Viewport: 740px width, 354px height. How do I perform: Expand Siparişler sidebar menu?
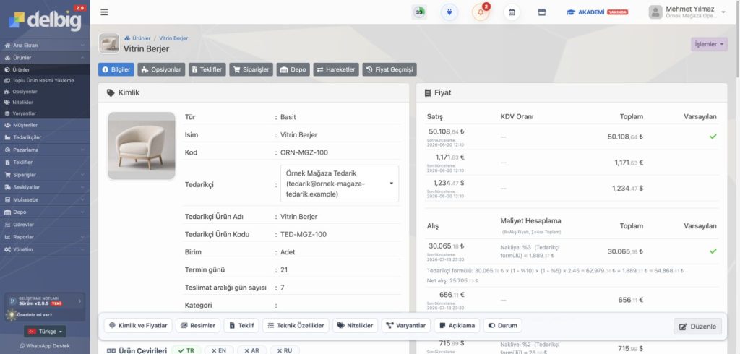tap(45, 175)
